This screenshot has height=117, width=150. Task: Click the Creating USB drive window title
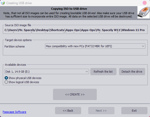[19, 3]
